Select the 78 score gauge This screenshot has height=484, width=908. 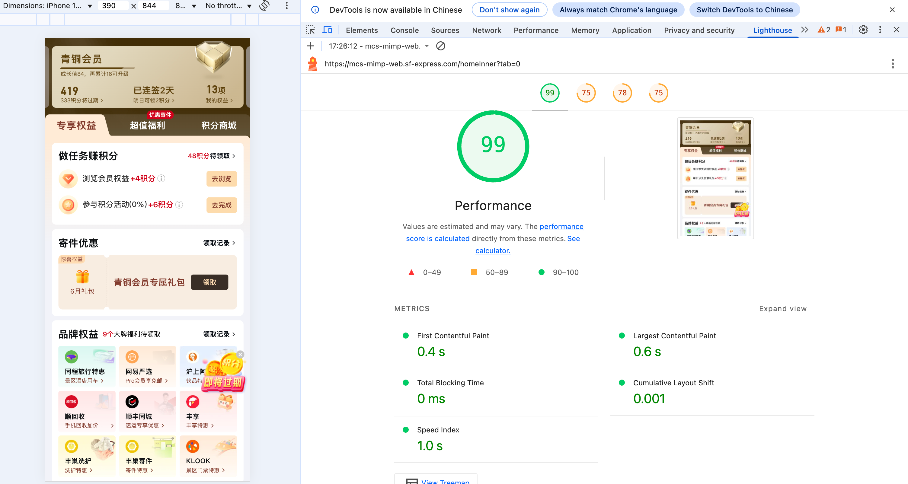(622, 93)
